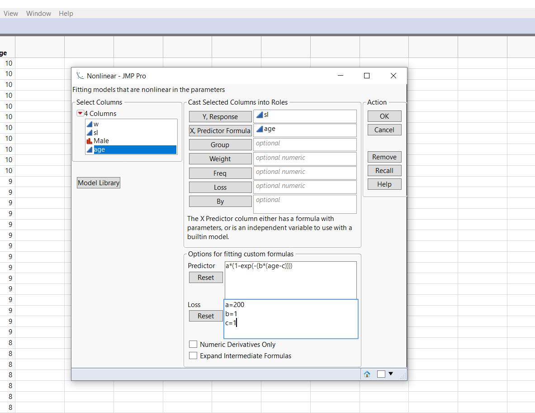Click Recall to restore previous settings
Image resolution: width=535 pixels, height=413 pixels.
pyautogui.click(x=384, y=170)
